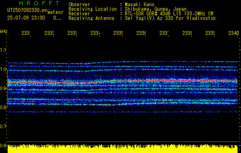Click the 1.1 frequency axis label
Image resolution: width=241 pixels, height=153 pixels.
[3, 50]
